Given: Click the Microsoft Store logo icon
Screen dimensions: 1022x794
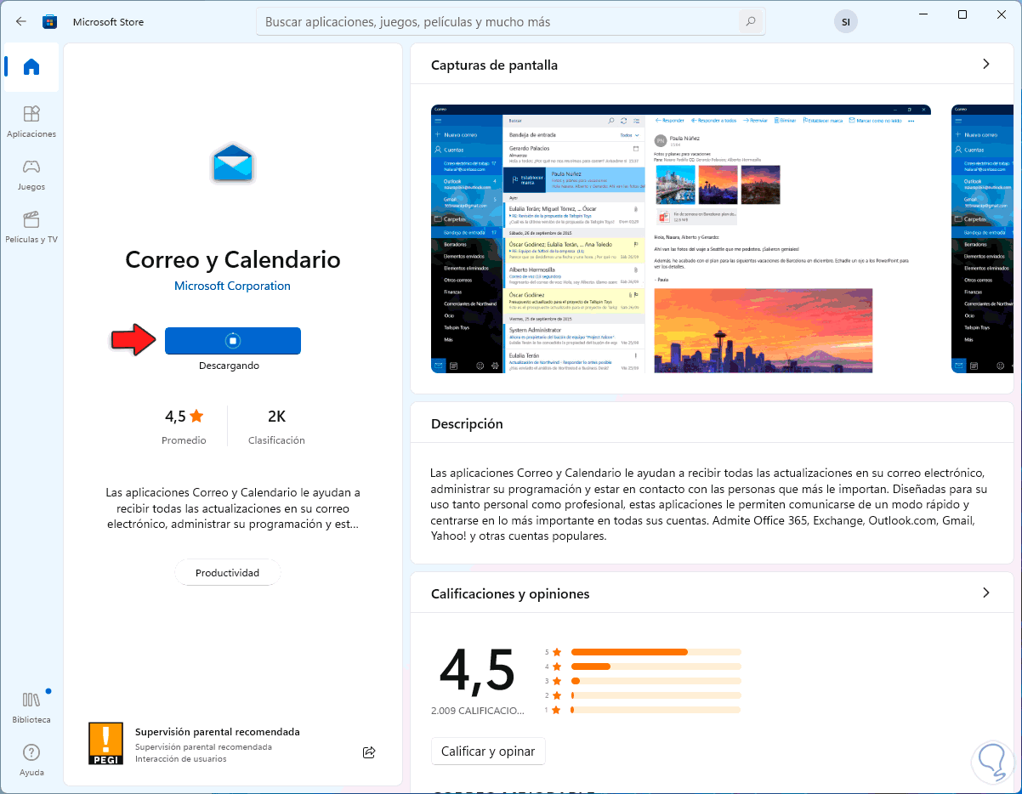Looking at the screenshot, I should 50,21.
